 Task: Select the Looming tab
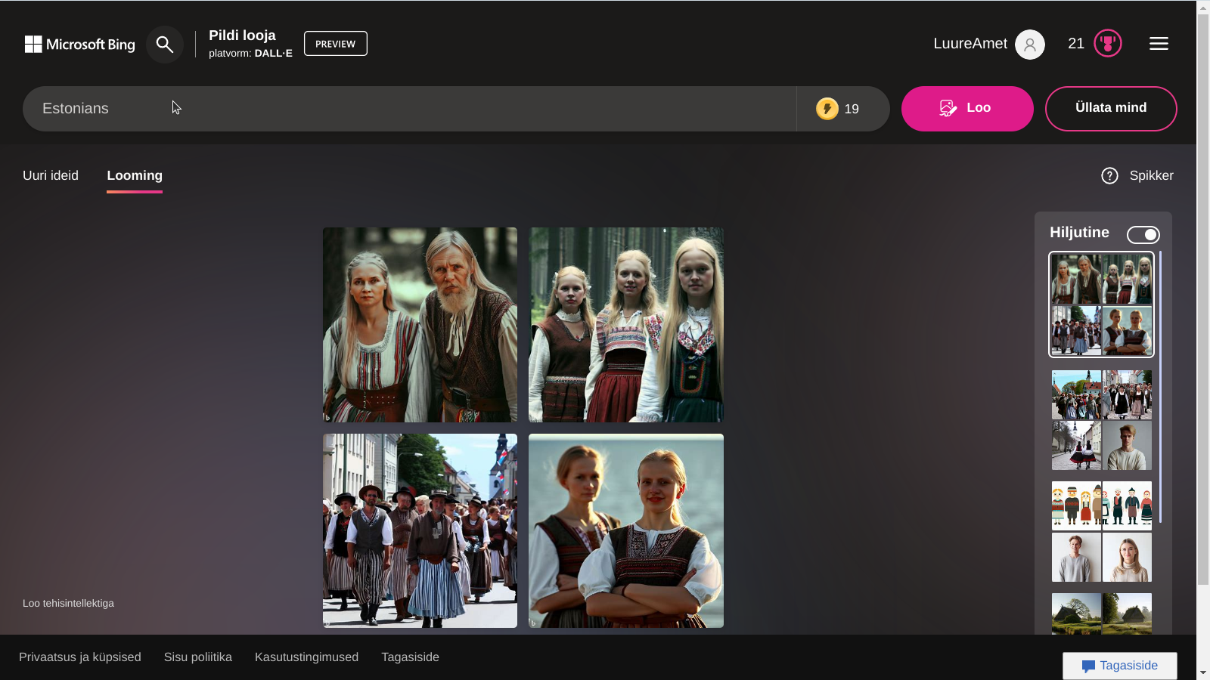pos(135,175)
